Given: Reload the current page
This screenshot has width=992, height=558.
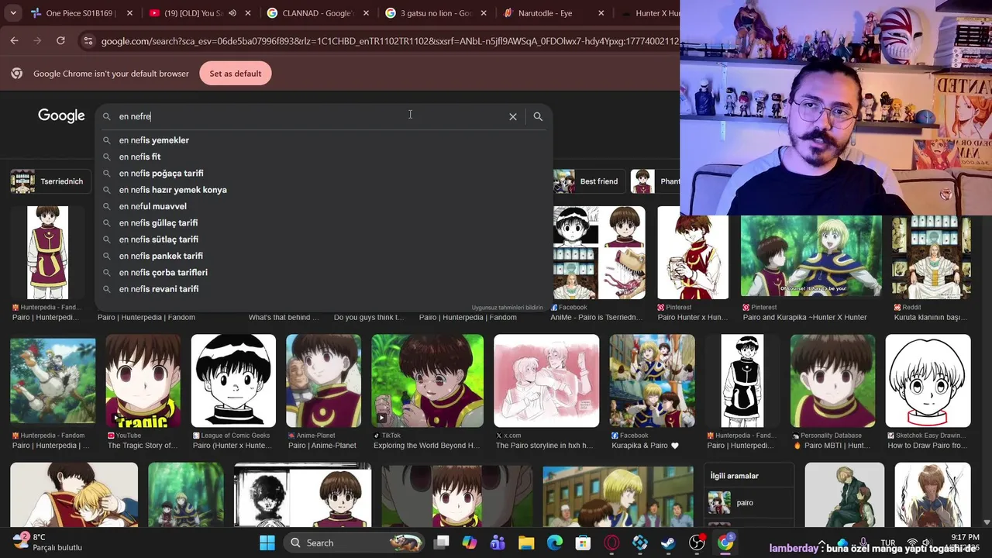Looking at the screenshot, I should 60,41.
